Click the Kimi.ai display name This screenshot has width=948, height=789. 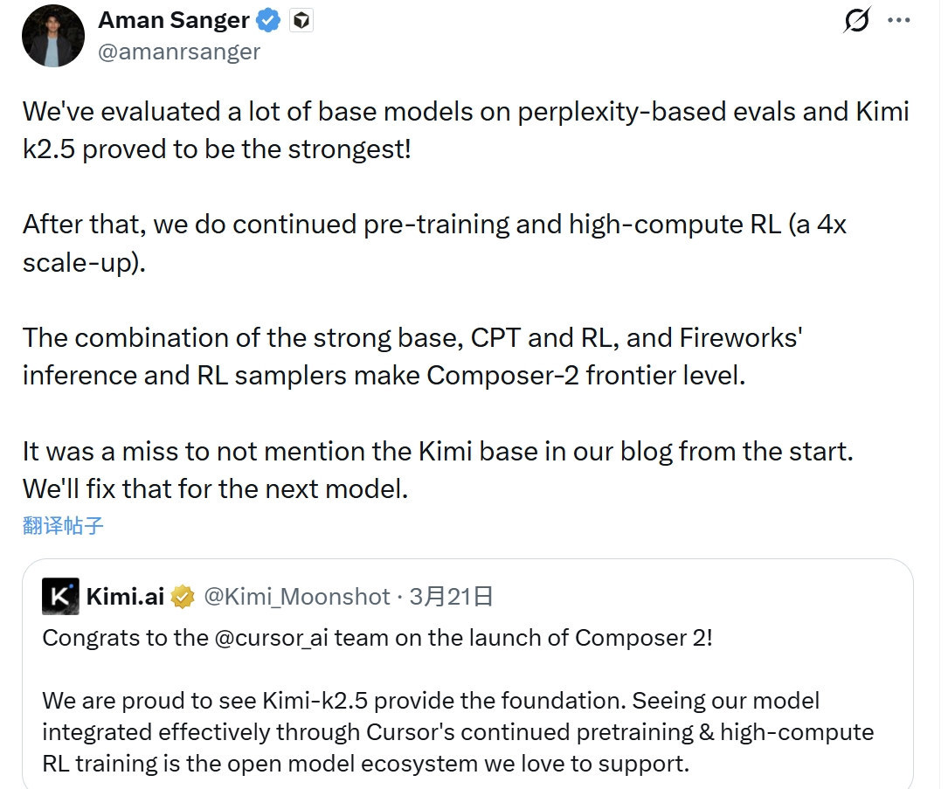point(125,597)
